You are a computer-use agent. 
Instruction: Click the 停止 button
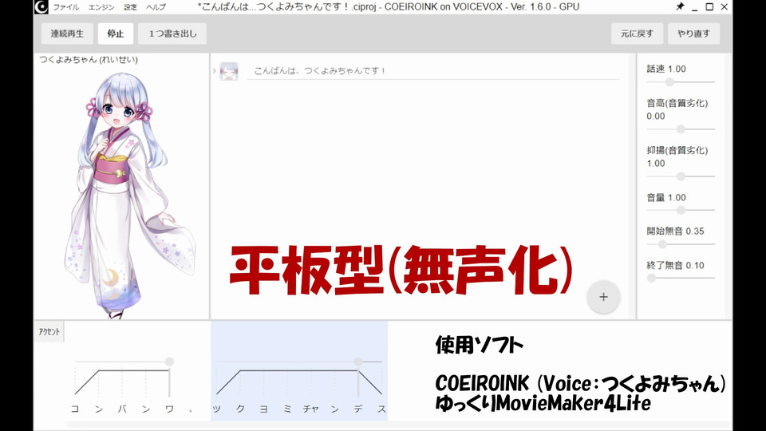[116, 34]
